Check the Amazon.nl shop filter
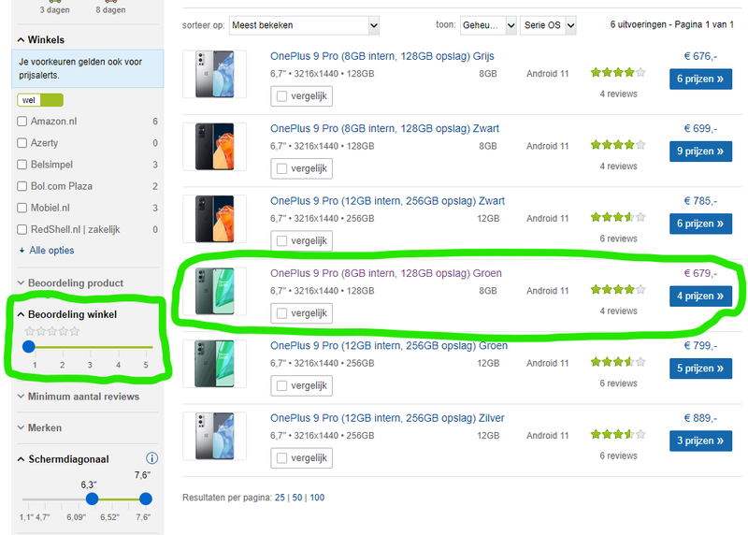The height and width of the screenshot is (535, 748). [x=22, y=122]
